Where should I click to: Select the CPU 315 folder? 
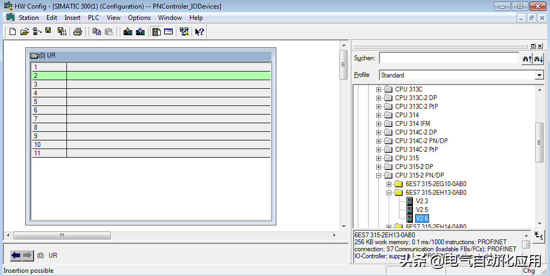click(x=407, y=158)
